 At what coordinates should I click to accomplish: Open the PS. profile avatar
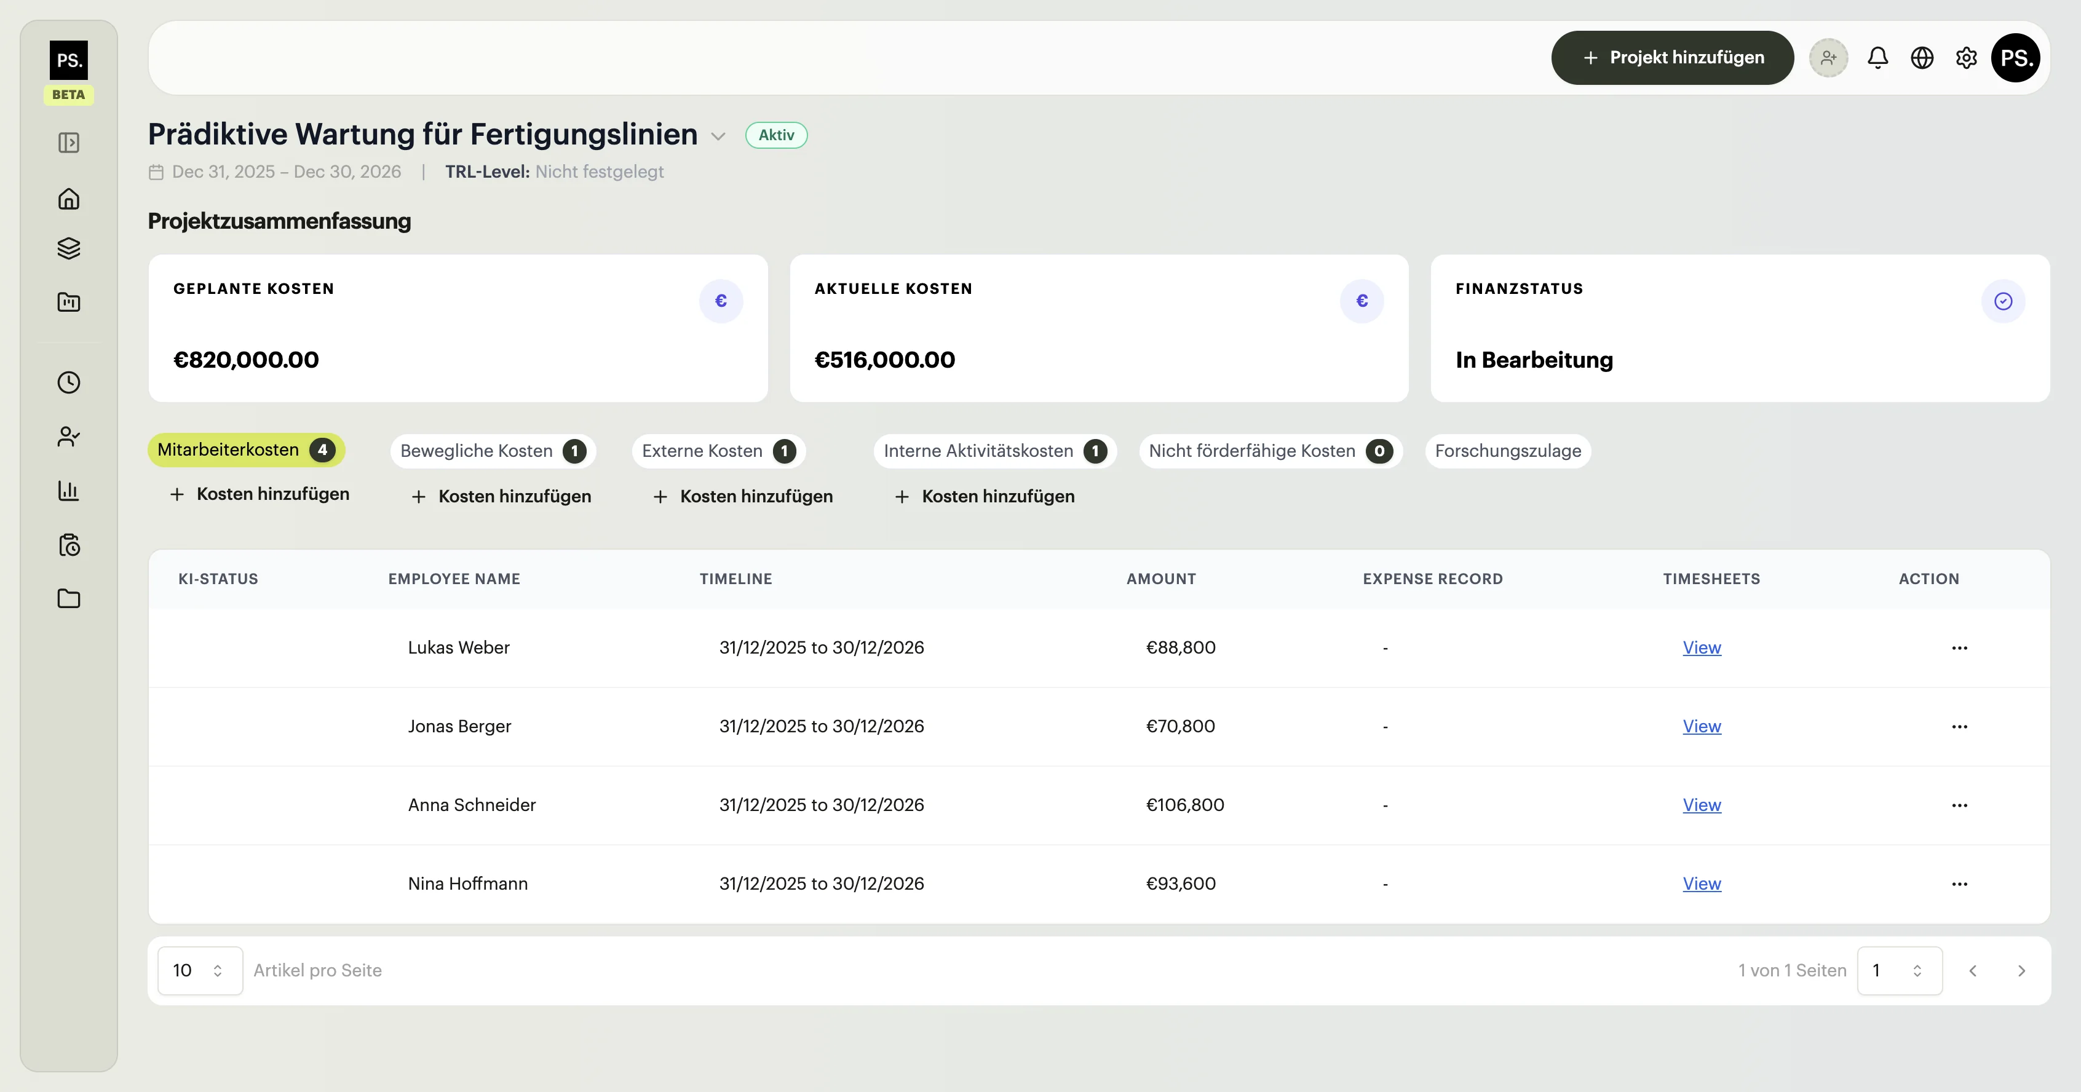point(2016,58)
